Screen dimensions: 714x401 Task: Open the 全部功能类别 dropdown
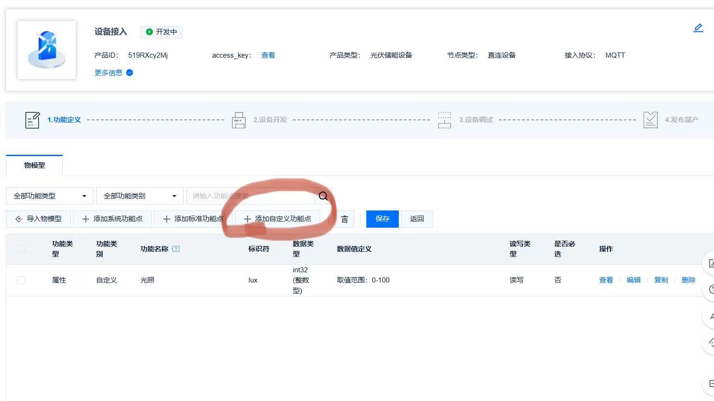[139, 196]
